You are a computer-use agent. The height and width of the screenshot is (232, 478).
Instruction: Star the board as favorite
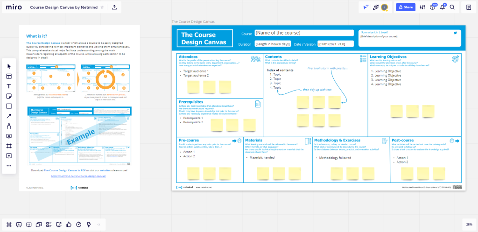pyautogui.click(x=102, y=7)
